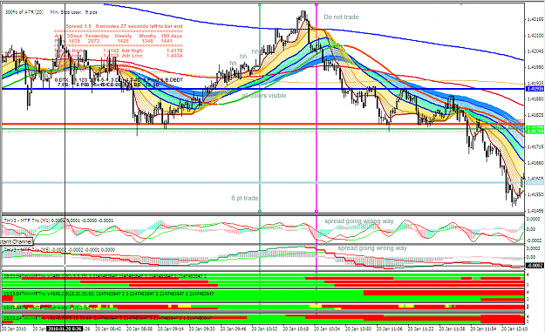Click the '180 days' ADR column header
545x332 pixels.
[172, 36]
